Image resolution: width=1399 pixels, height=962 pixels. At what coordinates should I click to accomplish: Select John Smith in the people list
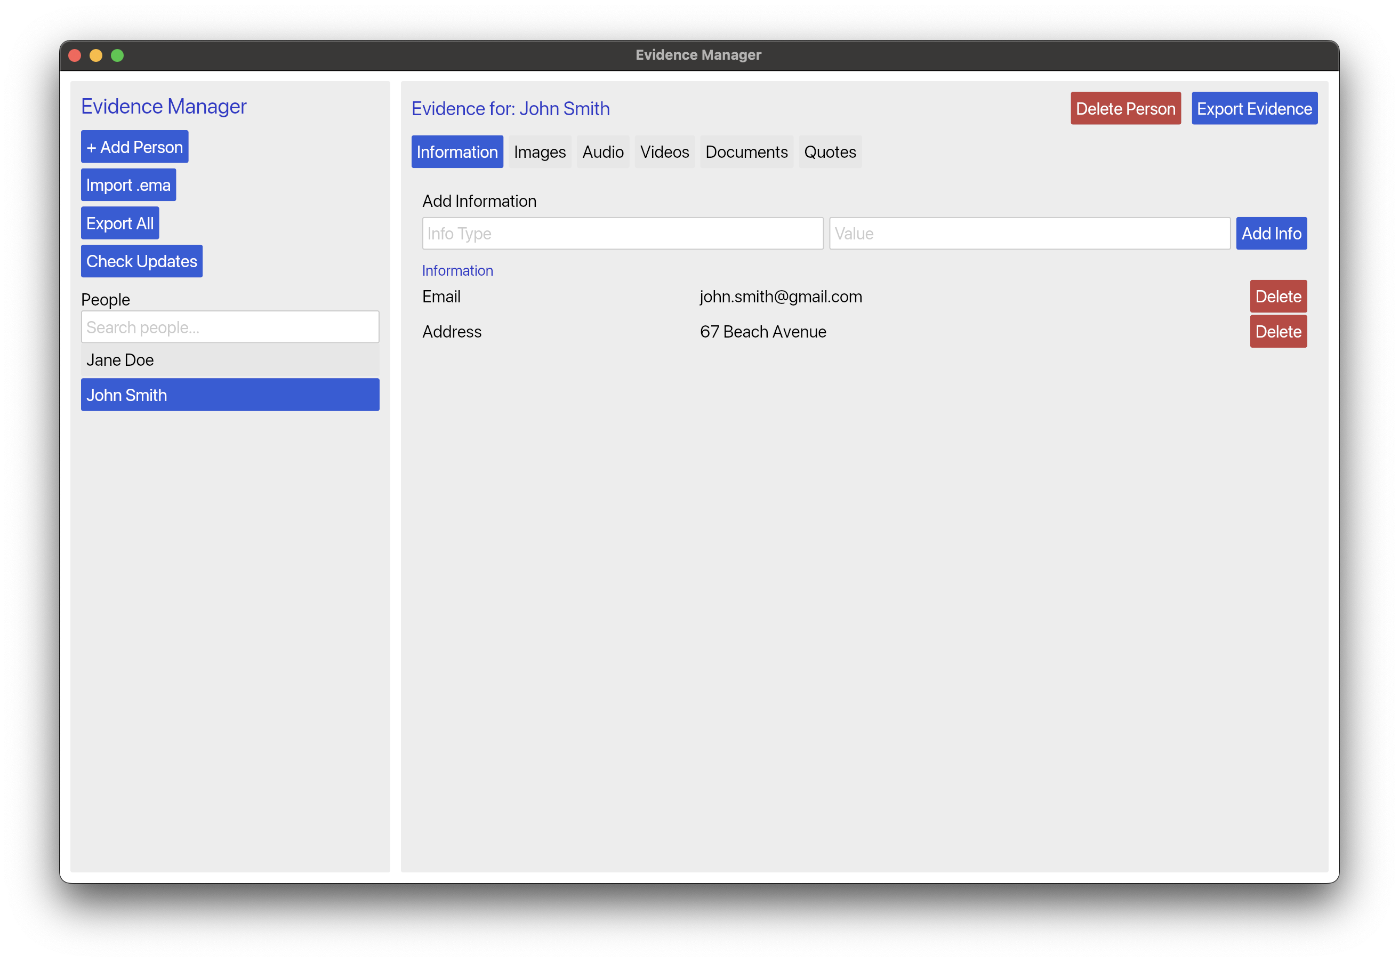click(230, 395)
